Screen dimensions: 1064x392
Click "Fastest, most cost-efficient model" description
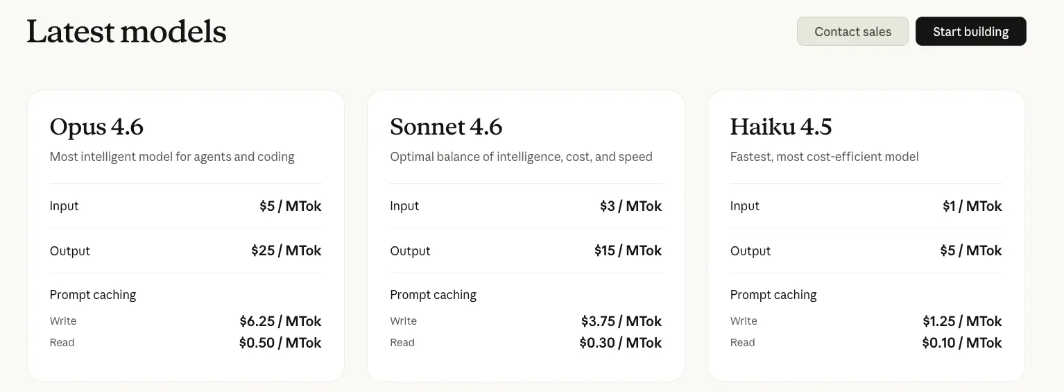824,157
